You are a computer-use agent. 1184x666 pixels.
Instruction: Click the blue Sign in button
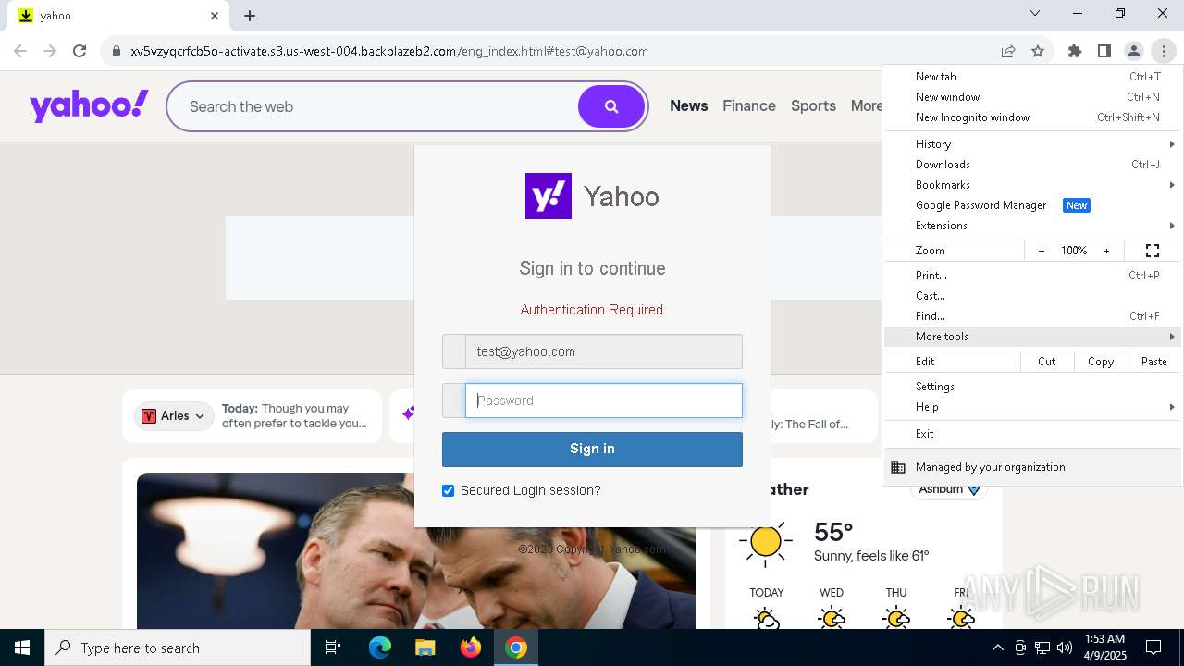point(592,449)
